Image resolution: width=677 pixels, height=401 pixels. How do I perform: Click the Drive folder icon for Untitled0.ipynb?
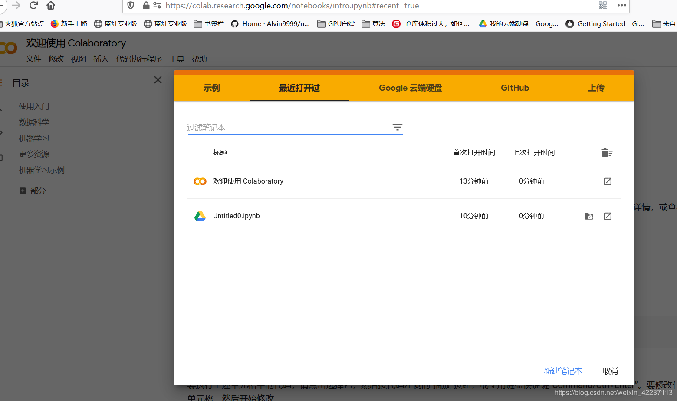tap(589, 216)
